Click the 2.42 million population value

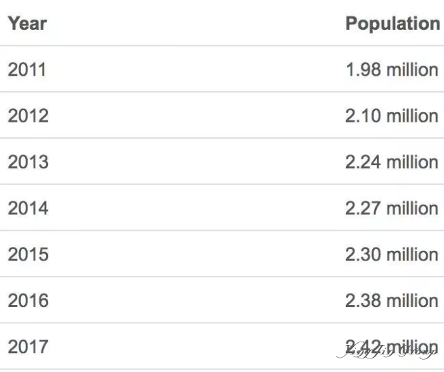[392, 346]
